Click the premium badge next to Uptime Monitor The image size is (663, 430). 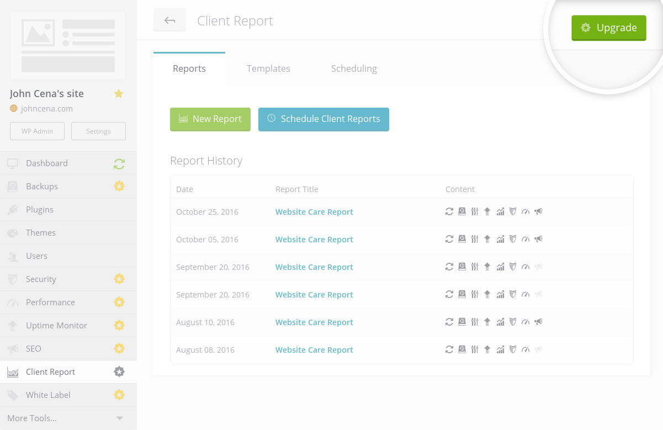point(119,326)
